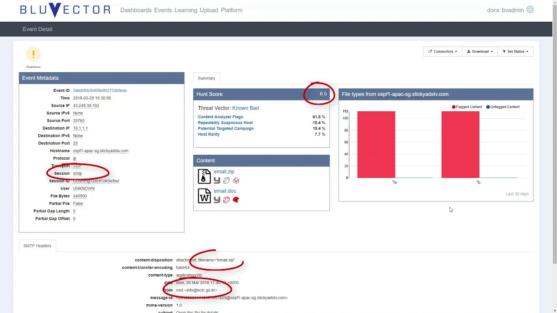This screenshot has width=557, height=313.
Task: Open the settings gear icon next to bvadmin
Action: [x=530, y=10]
